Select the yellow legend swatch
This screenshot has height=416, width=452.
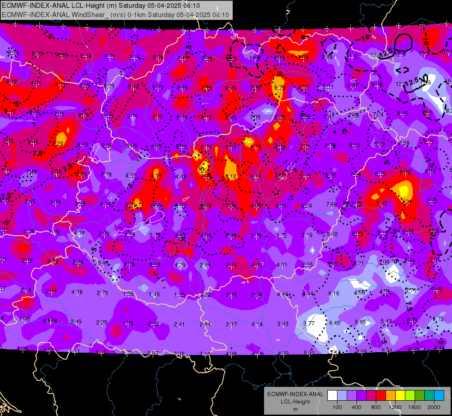(x=400, y=396)
